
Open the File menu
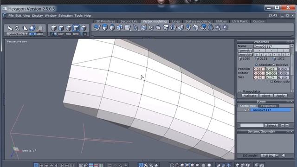pyautogui.click(x=11, y=15)
